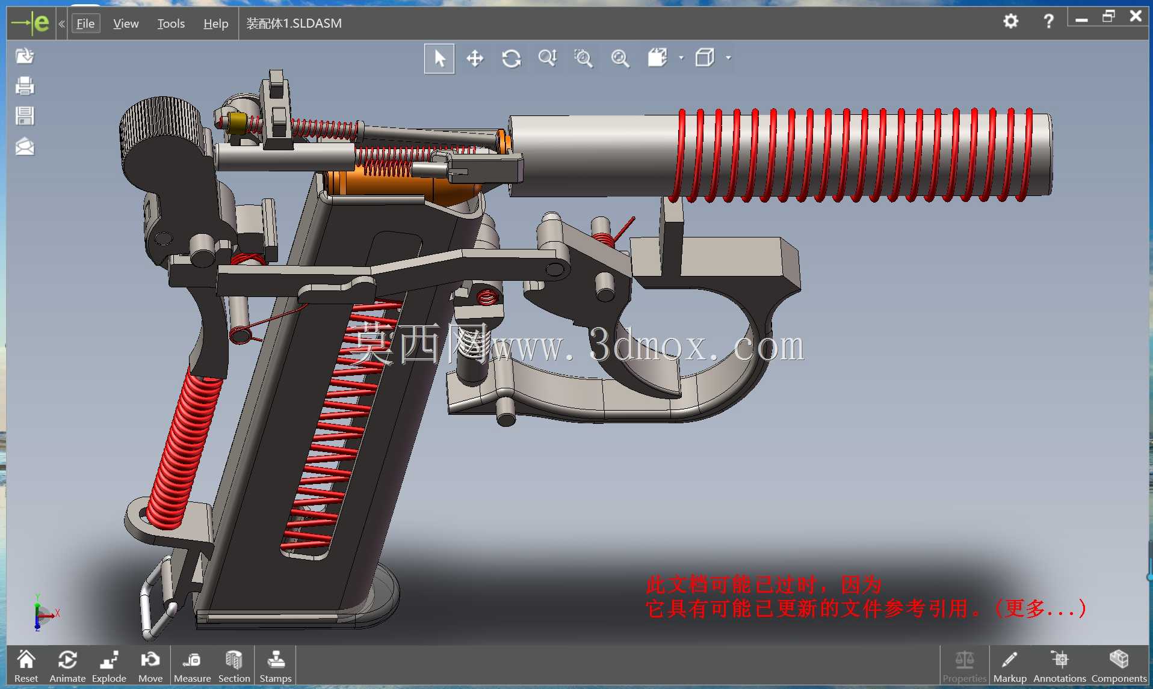
Task: Click the Zoom to Fit icon
Action: [620, 58]
